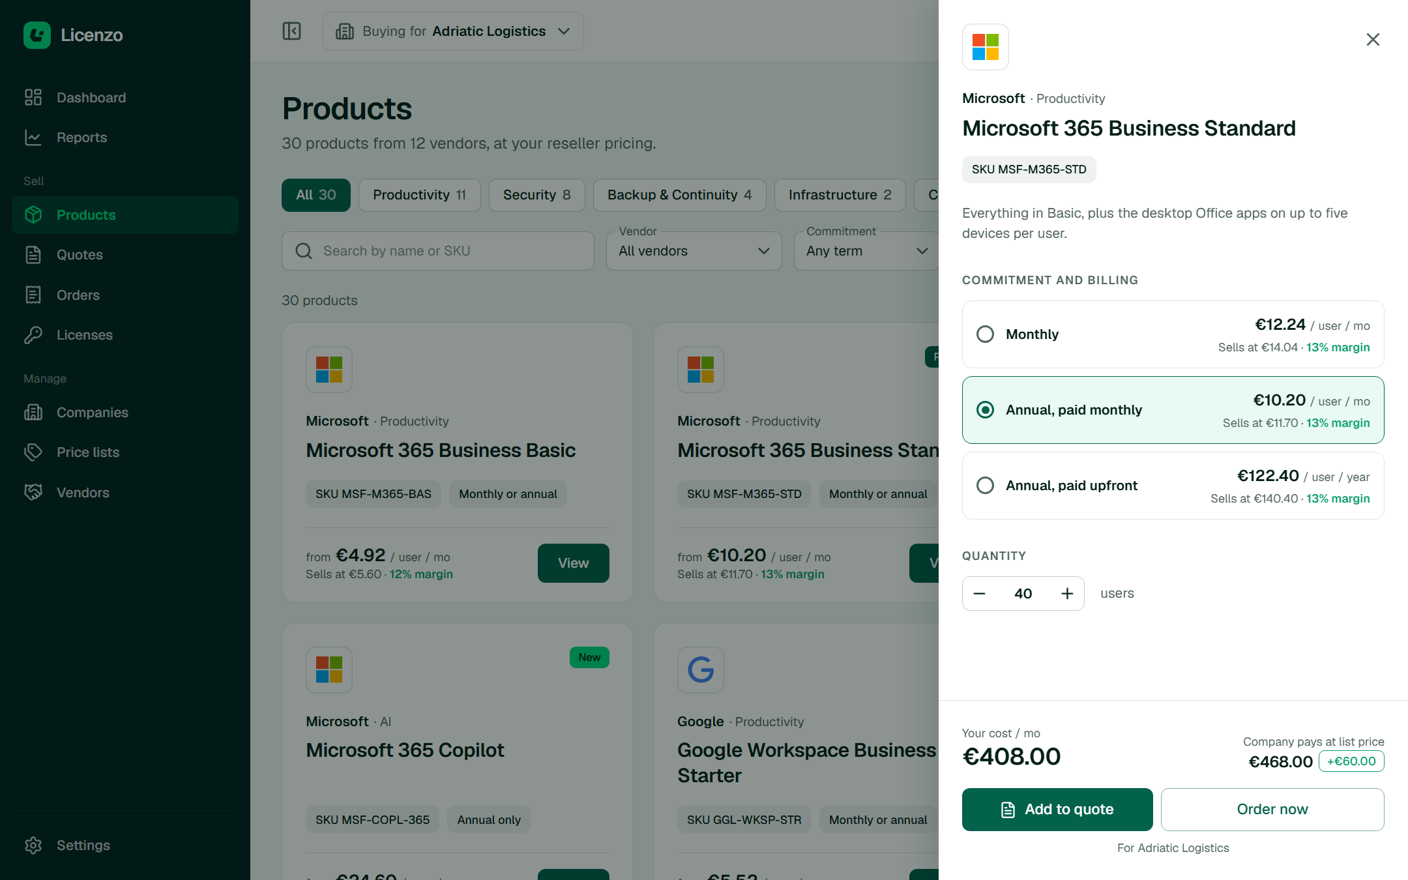Click the Annual only tag on Copilot
The width and height of the screenshot is (1408, 880).
(489, 820)
